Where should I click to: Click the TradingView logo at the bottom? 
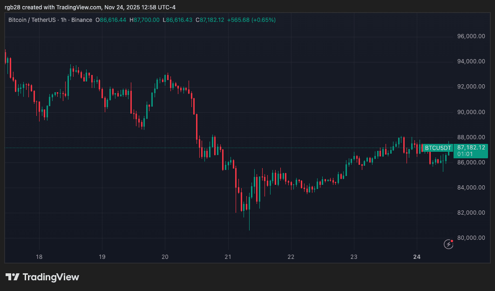(x=42, y=277)
